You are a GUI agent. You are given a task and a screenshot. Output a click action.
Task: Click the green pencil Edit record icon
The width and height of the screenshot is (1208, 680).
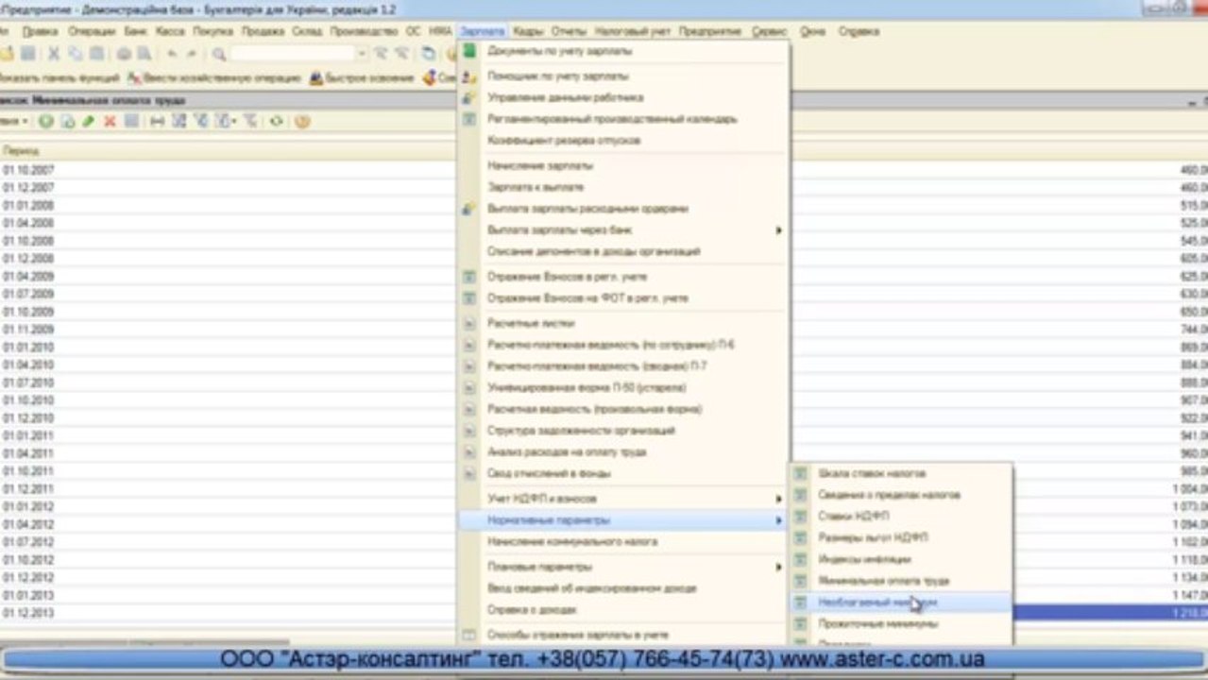pos(88,121)
